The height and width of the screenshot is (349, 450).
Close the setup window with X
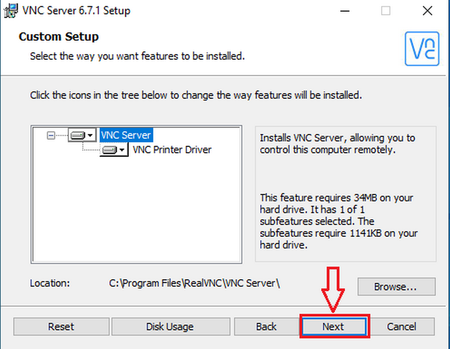427,11
